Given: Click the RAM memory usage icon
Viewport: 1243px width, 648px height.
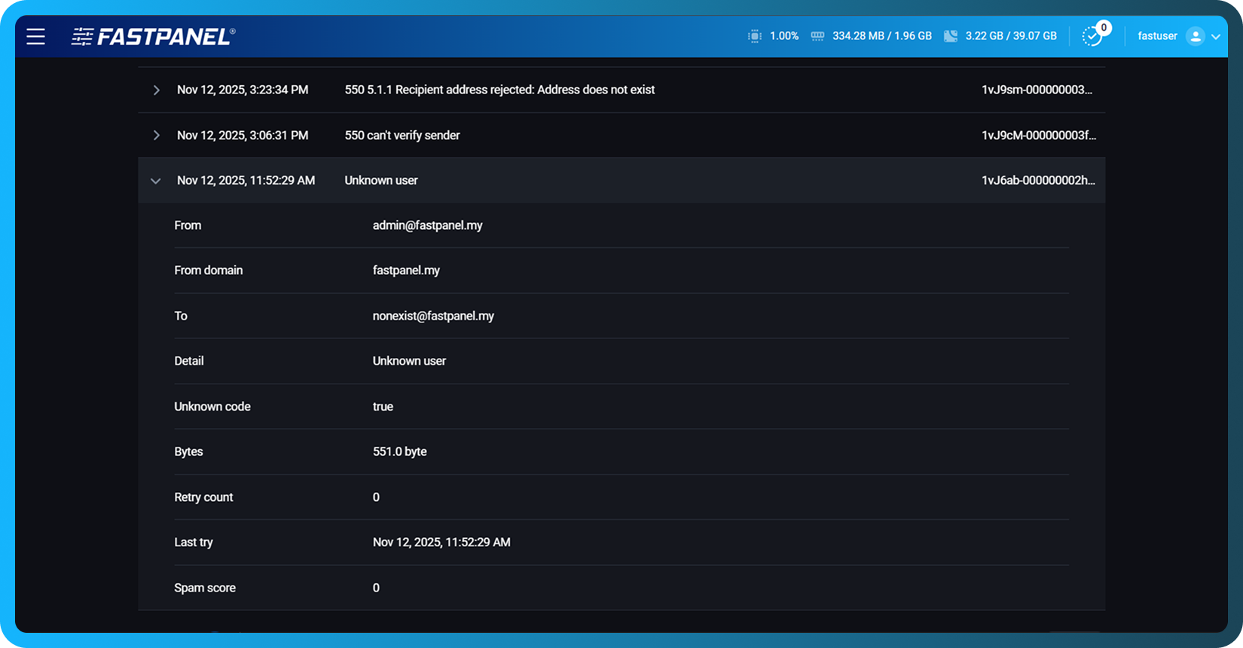Looking at the screenshot, I should click(817, 36).
